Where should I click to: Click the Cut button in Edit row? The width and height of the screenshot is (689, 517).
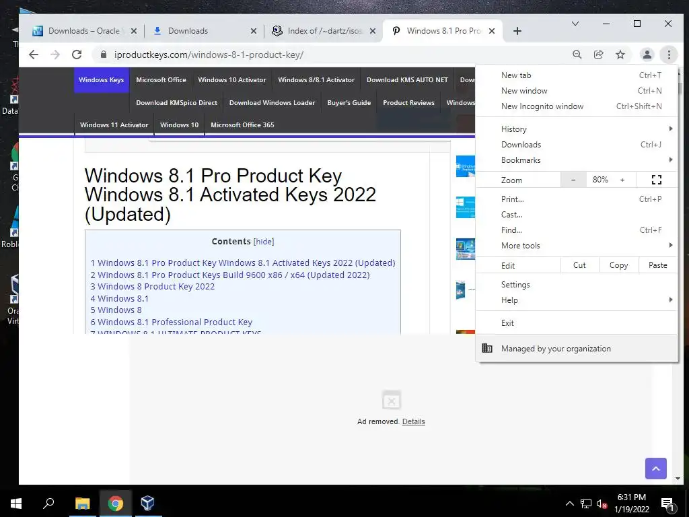coord(579,265)
